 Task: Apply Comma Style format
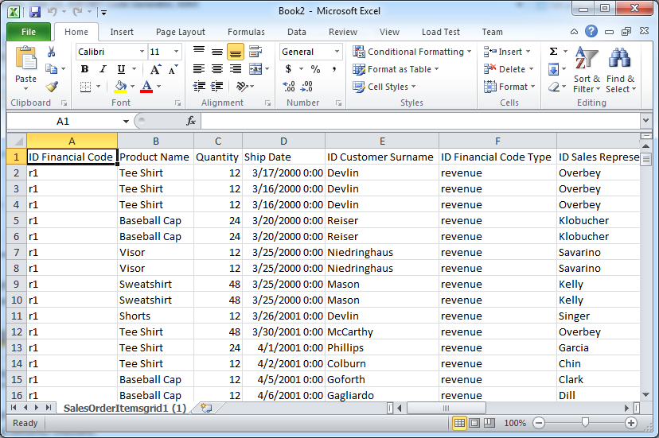click(334, 69)
